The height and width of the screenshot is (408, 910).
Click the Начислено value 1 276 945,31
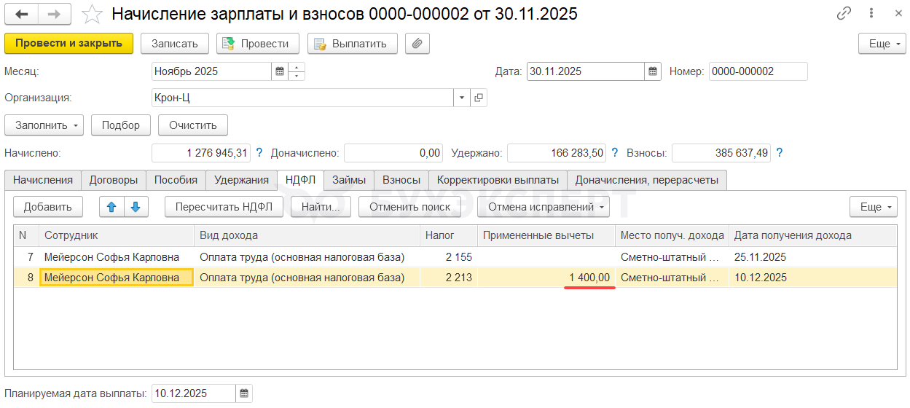pos(201,153)
